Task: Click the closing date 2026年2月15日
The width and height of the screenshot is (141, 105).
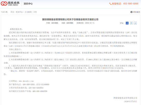Action: pos(130,101)
